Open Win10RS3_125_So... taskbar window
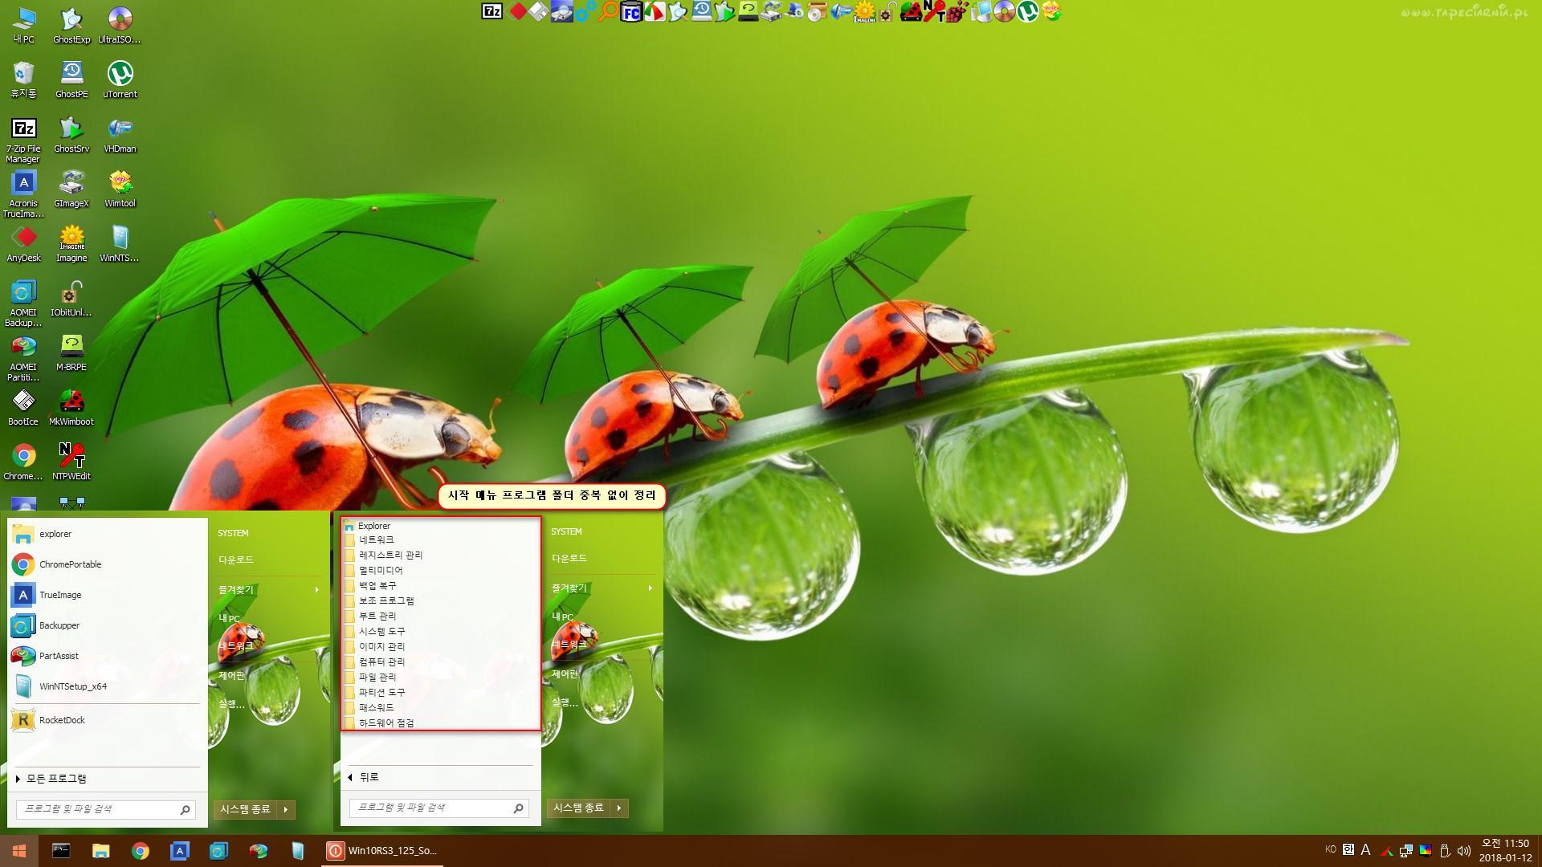Screen dimensions: 1542x867 pos(384,851)
